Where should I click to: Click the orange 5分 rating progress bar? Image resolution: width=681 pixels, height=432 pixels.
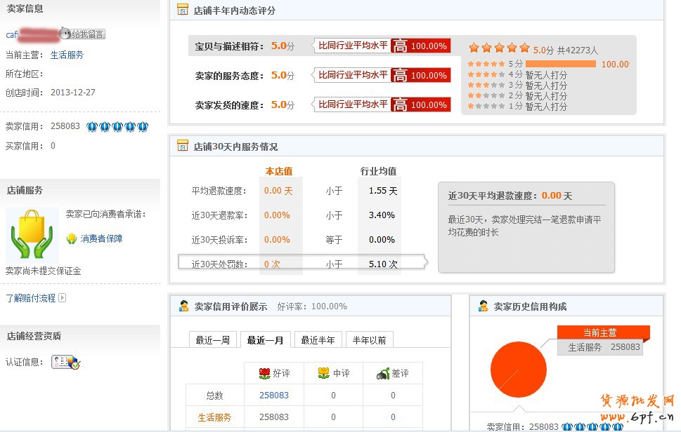(562, 64)
